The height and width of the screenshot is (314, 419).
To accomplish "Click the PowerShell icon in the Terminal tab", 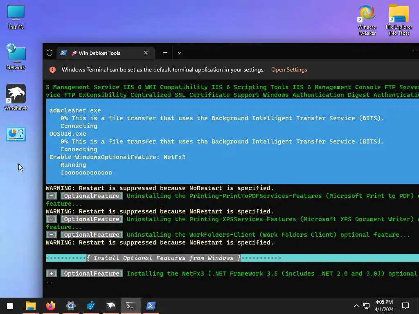I will click(x=63, y=53).
